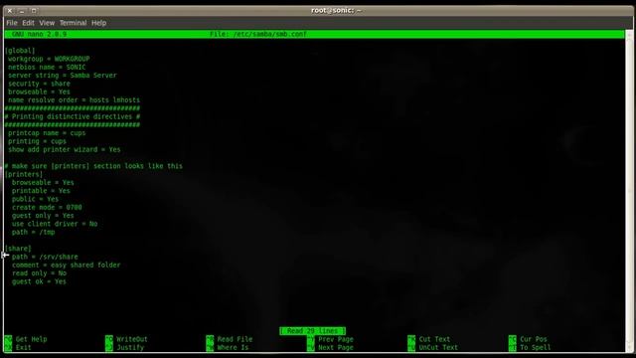
Task: Click the 'Cut Text' shortcut label
Action: click(x=434, y=339)
